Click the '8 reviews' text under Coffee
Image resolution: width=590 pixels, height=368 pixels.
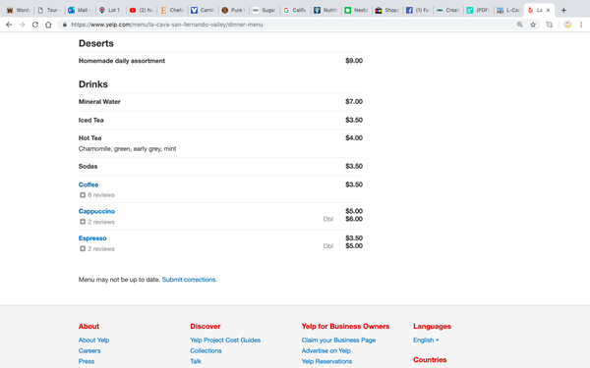tap(101, 195)
